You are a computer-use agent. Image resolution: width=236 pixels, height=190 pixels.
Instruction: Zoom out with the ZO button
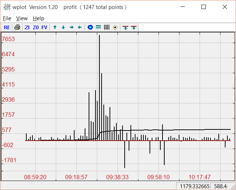click(36, 27)
